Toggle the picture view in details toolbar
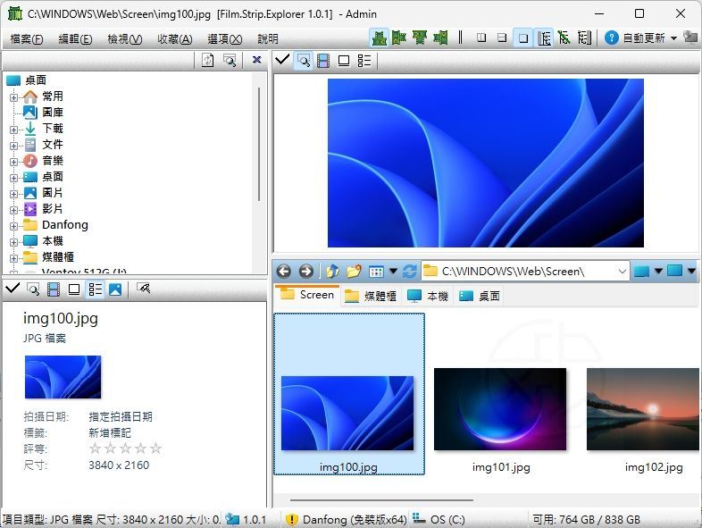 coord(115,289)
